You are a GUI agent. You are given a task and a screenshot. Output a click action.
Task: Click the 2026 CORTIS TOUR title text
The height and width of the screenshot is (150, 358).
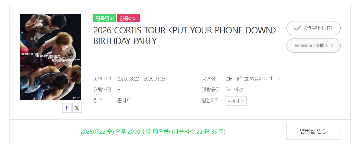[x=185, y=36]
